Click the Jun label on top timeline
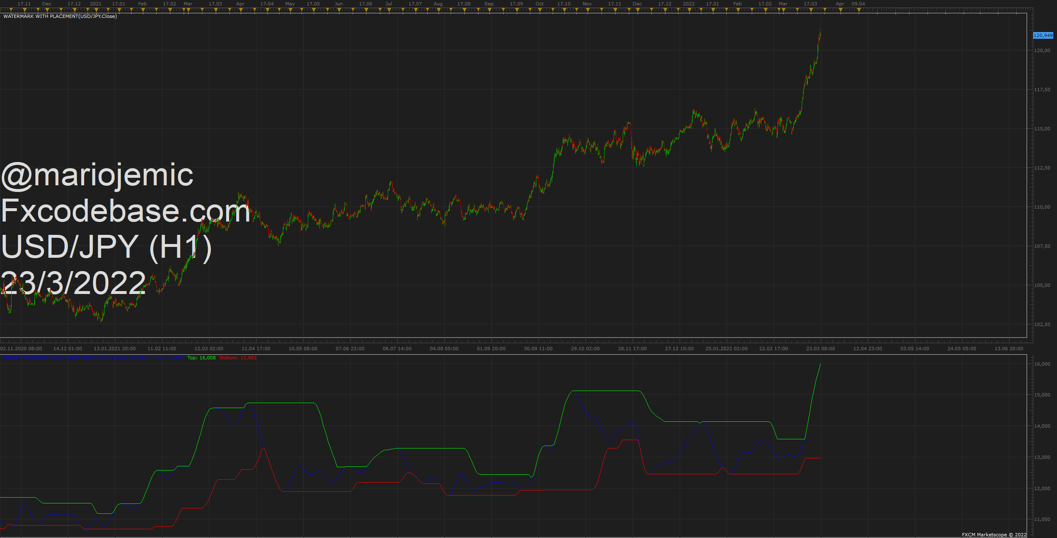1057x538 pixels. (x=339, y=4)
